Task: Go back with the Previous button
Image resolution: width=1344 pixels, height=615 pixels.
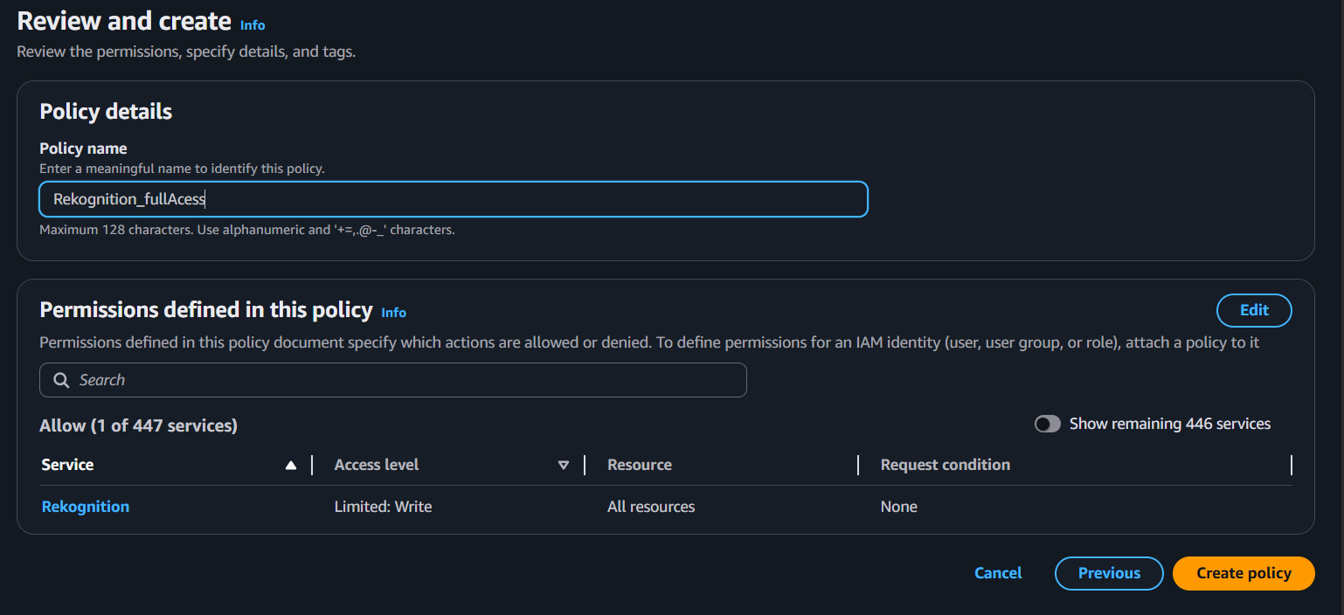Action: (1109, 573)
